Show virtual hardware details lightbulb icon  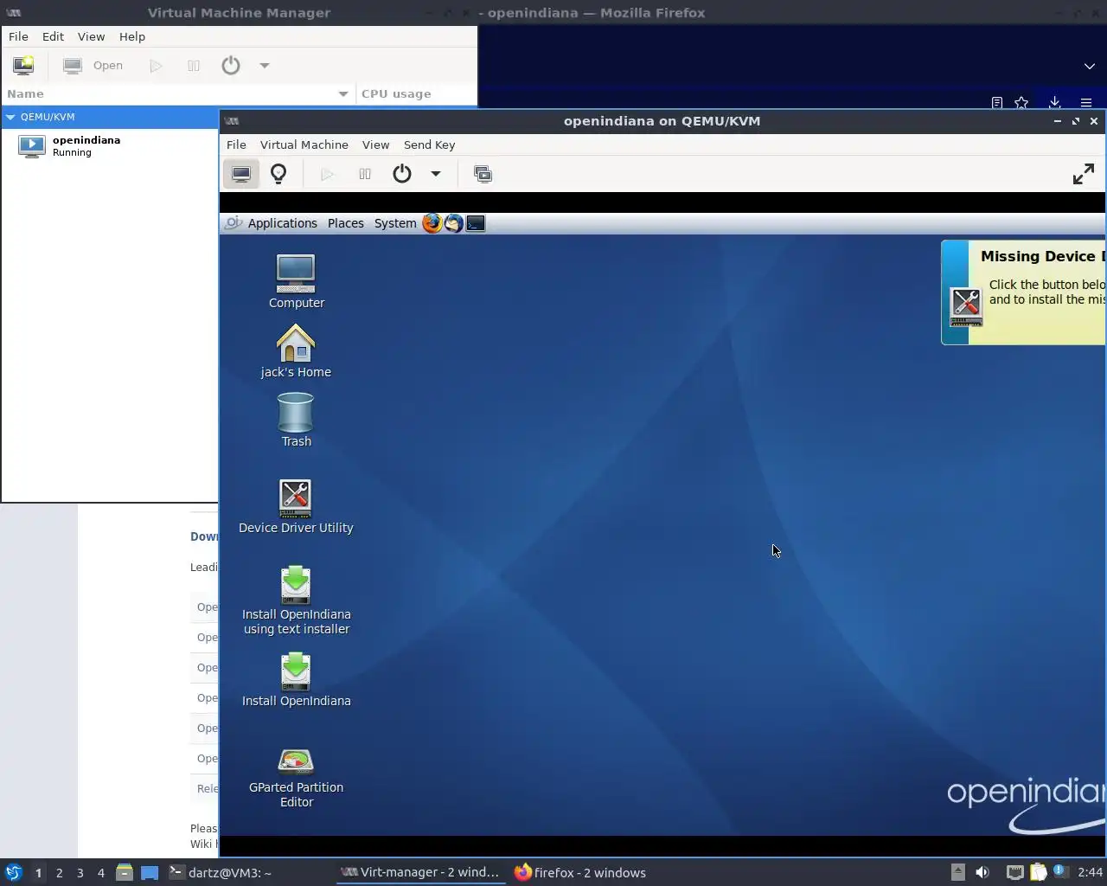point(278,174)
